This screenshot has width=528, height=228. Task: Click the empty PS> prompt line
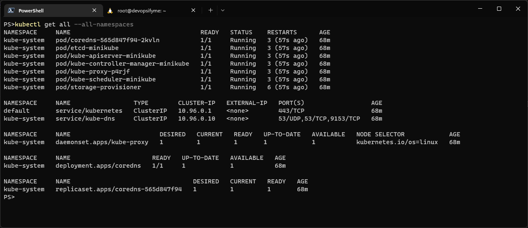pos(9,197)
